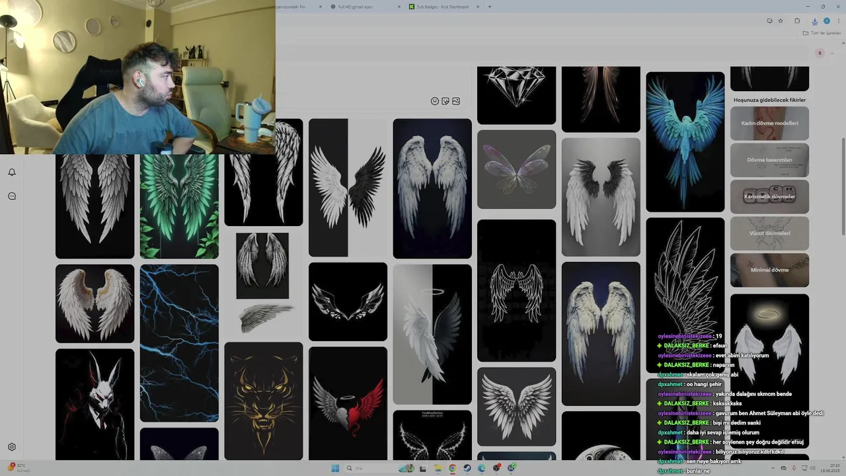This screenshot has height=476, width=846.
Task: Expand the accounts chevron beside the profile avatar
Action: (833, 53)
